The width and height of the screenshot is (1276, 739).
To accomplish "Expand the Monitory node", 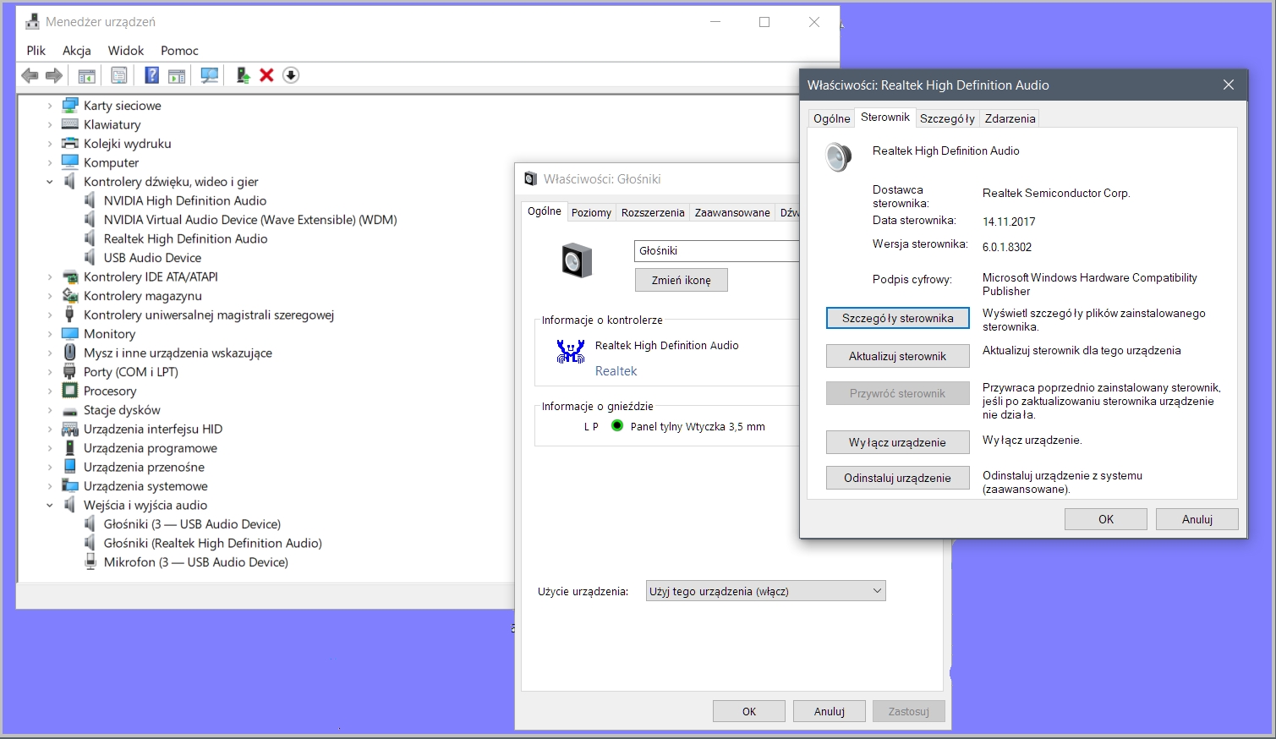I will (50, 334).
